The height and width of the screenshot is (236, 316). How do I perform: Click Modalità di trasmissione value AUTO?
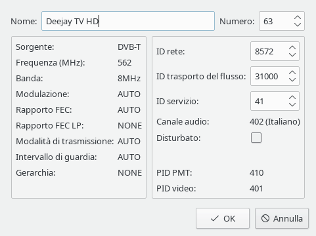pyautogui.click(x=129, y=142)
